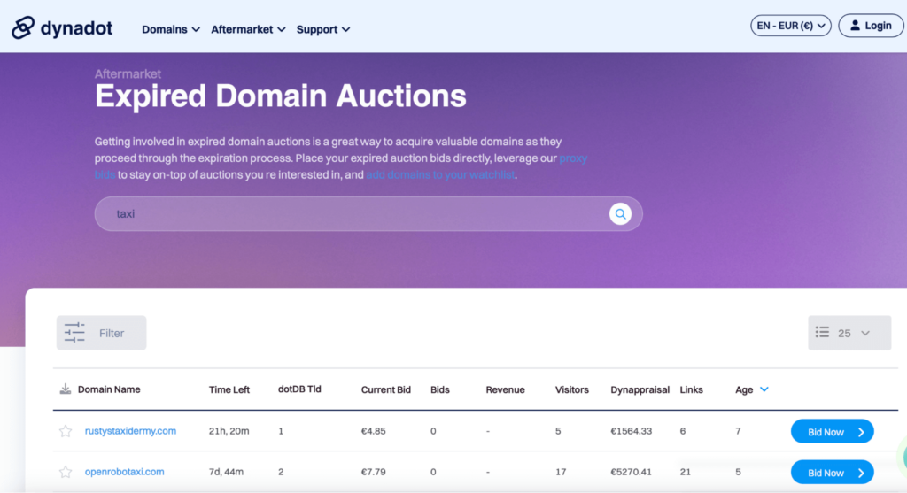Open EN - EUR (€) language currency dropdown
The image size is (907, 493).
tap(791, 26)
